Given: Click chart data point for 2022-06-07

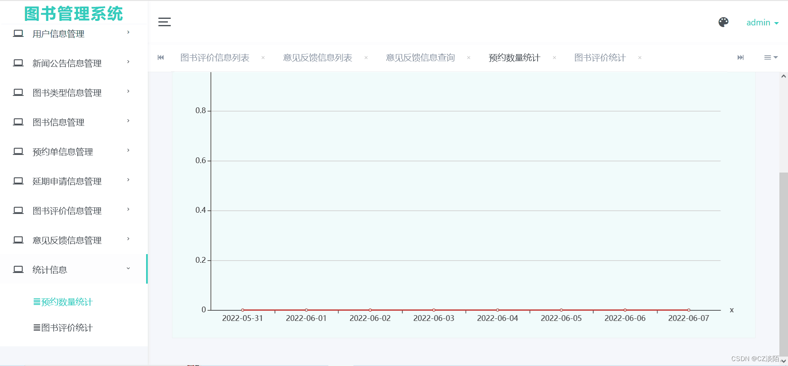Looking at the screenshot, I should pos(689,310).
